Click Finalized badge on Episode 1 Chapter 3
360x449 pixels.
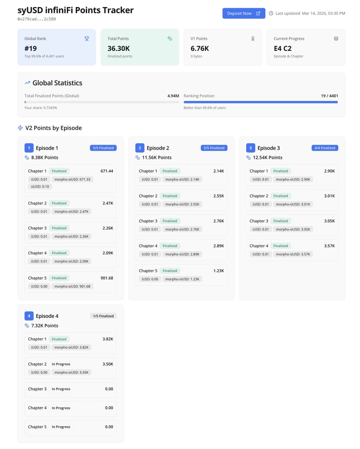(59, 228)
